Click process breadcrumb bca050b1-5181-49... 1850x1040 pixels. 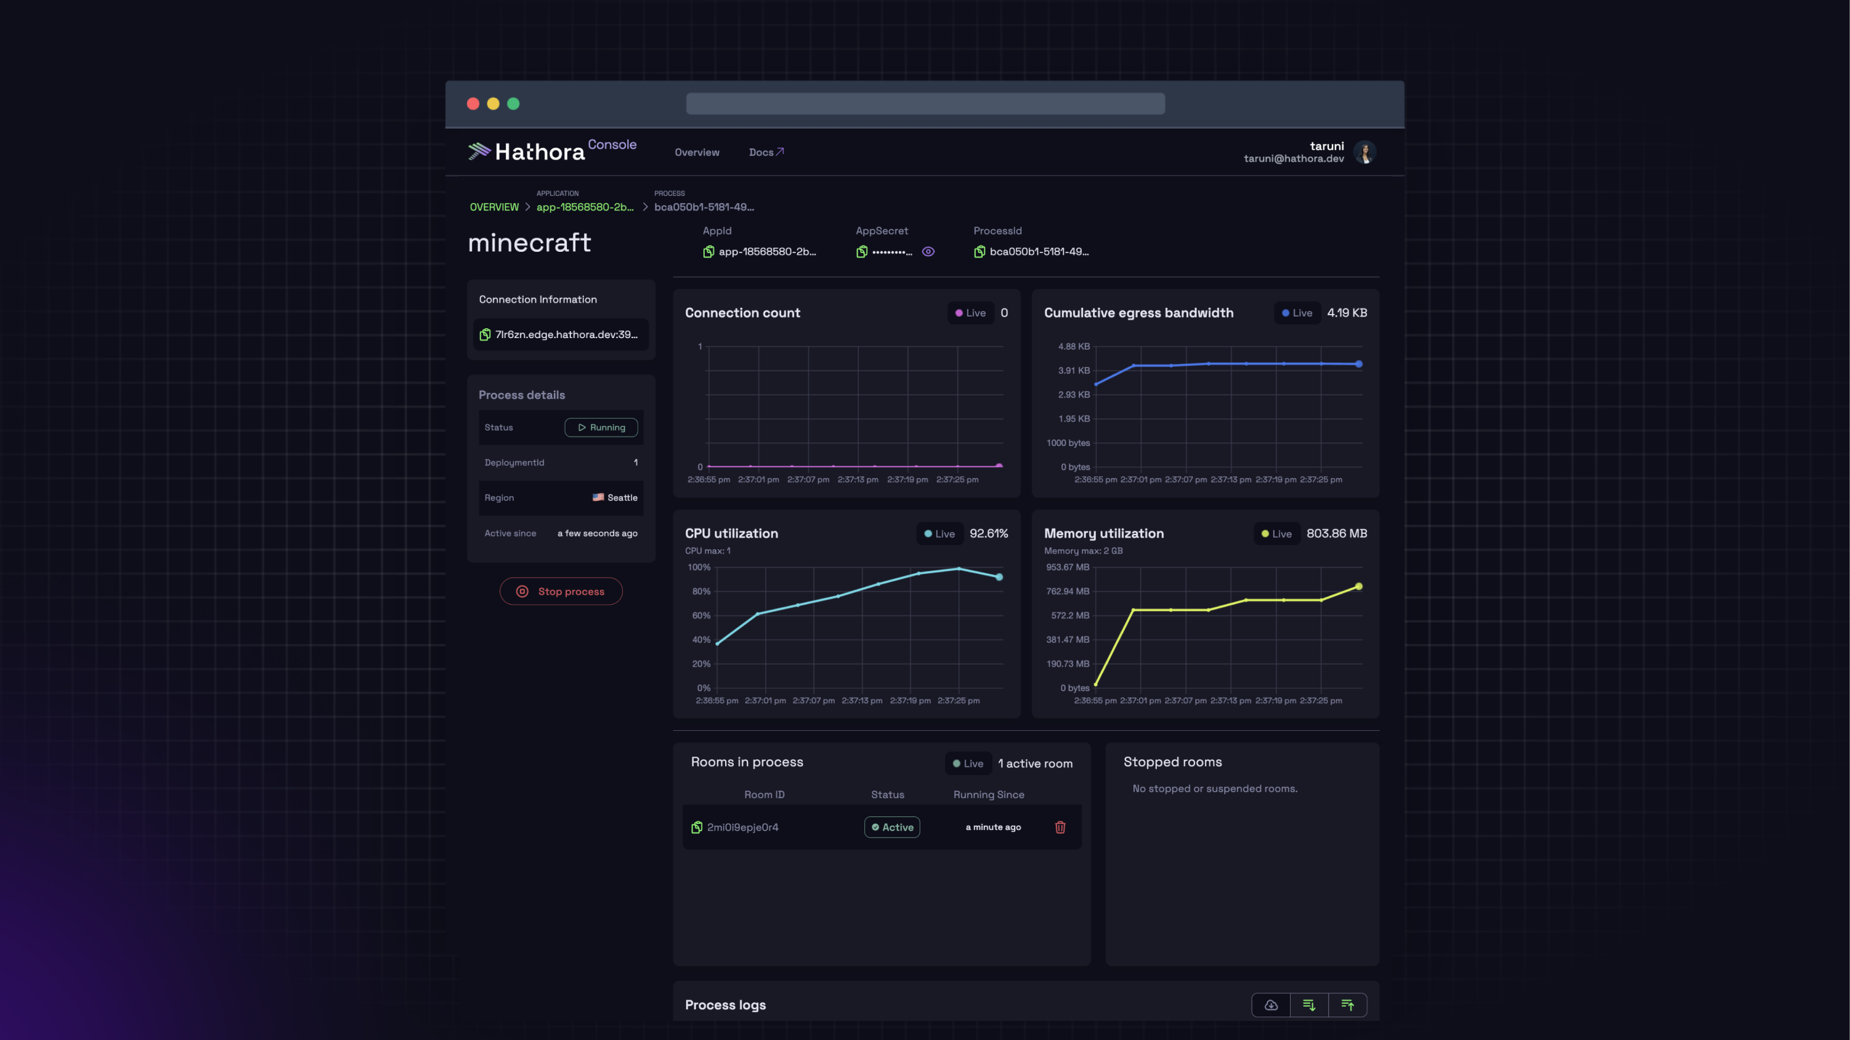coord(704,207)
